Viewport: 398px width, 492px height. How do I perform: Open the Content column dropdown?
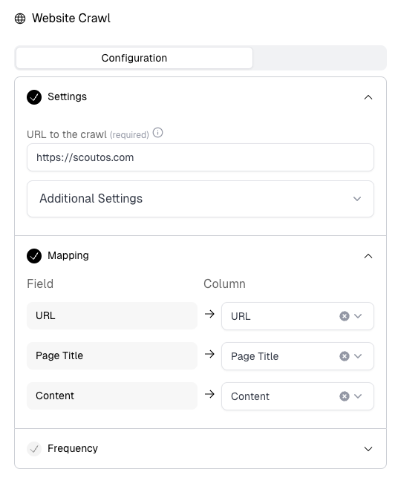pos(358,396)
